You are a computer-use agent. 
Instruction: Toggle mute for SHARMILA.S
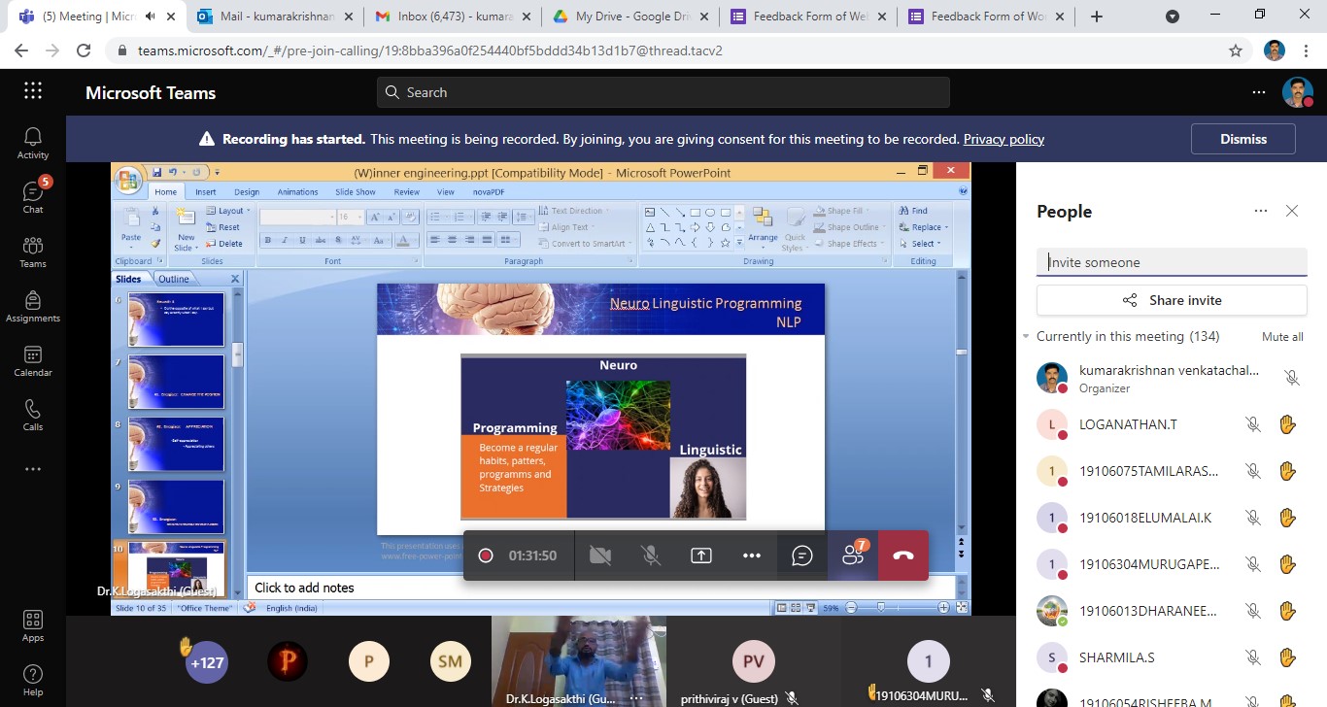[1253, 657]
